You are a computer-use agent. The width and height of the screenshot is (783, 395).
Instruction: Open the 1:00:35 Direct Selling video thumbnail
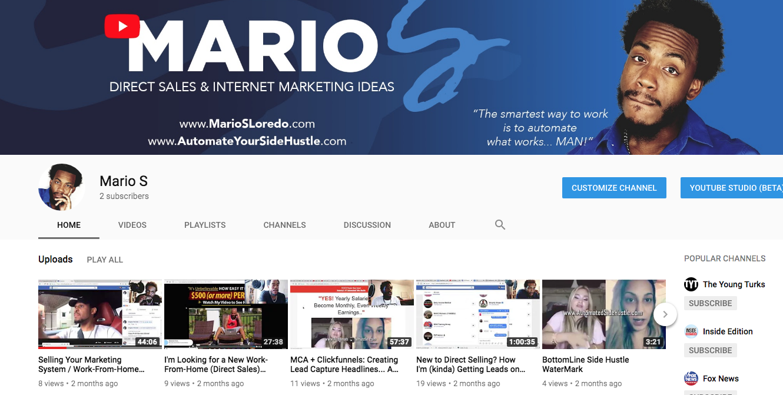coord(478,314)
